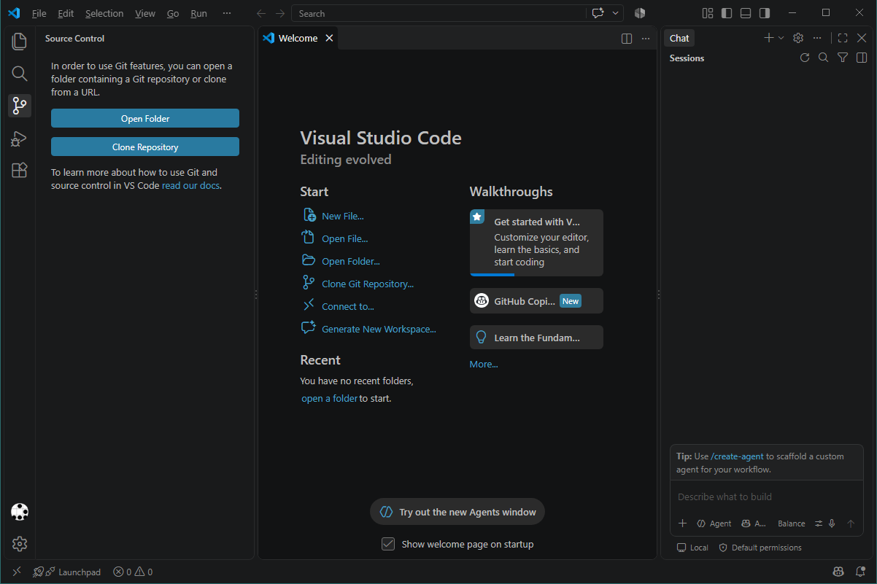877x584 pixels.
Task: Open the Chat settings gear
Action: (x=798, y=38)
